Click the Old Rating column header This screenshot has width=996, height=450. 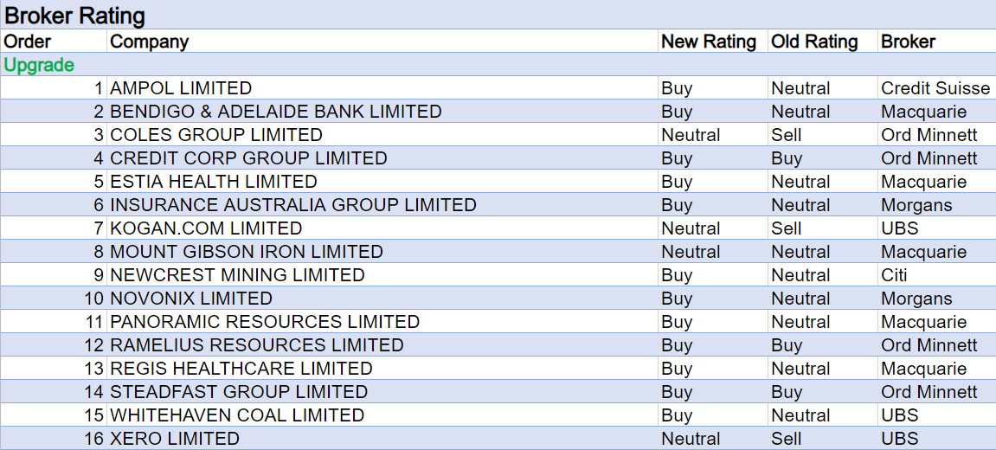point(814,42)
